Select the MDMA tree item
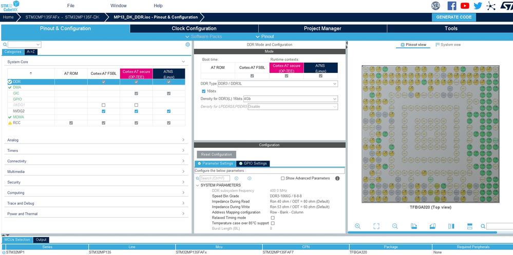This screenshot has height=255, width=513. tap(18, 117)
